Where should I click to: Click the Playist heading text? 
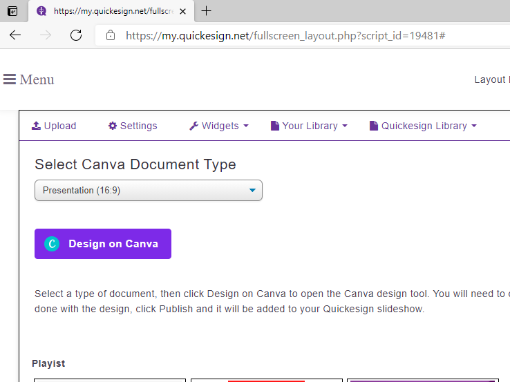48,363
